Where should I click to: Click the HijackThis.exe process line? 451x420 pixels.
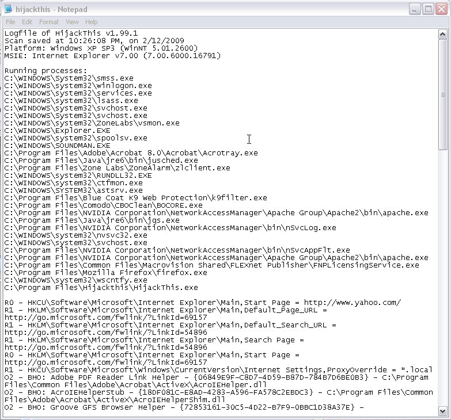click(101, 287)
